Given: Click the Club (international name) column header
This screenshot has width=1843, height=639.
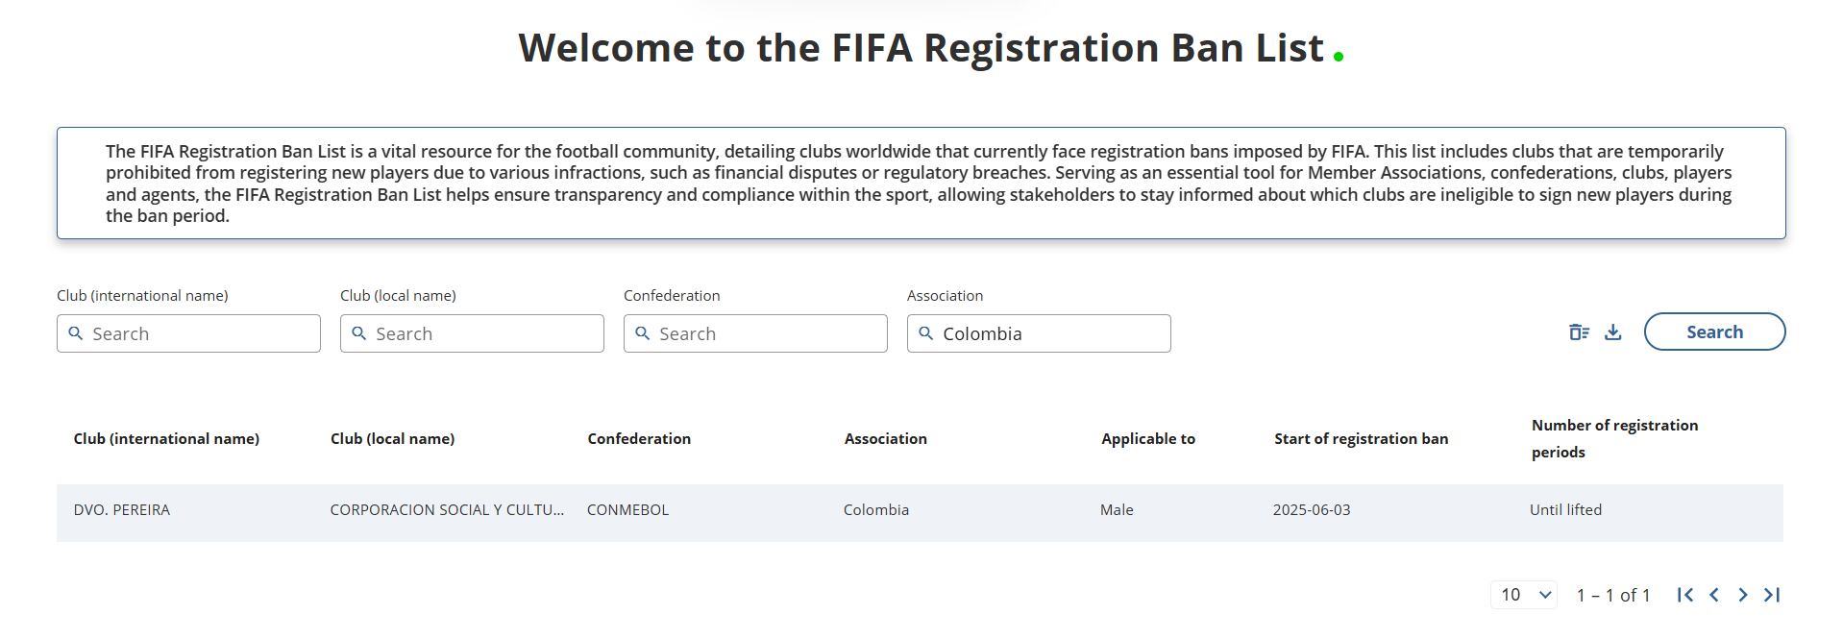Looking at the screenshot, I should tap(165, 439).
